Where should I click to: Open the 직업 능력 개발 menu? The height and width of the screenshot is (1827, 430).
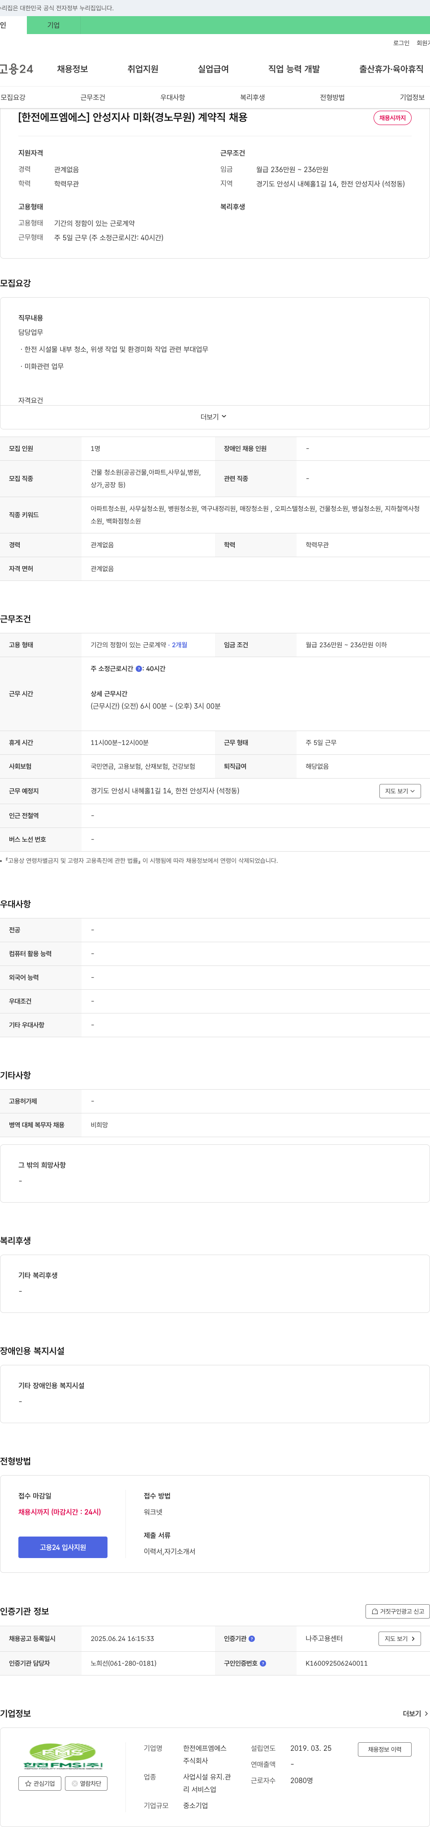tap(293, 69)
